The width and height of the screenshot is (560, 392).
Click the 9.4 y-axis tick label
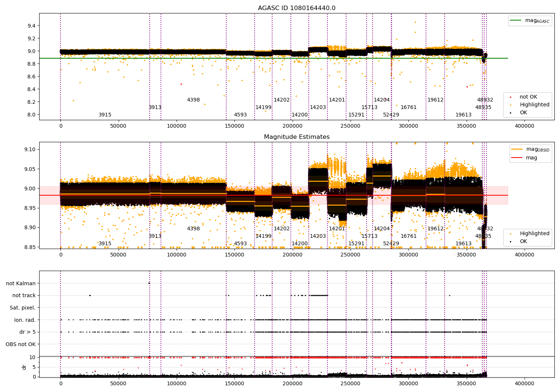[31, 26]
